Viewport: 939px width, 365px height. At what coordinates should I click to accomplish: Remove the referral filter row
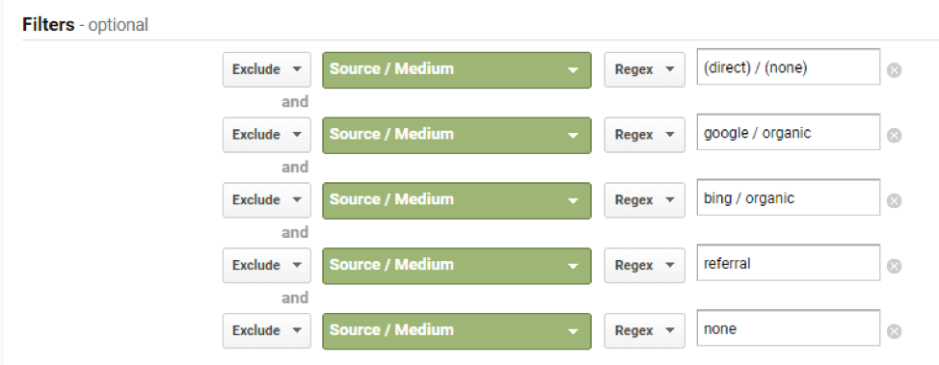894,266
